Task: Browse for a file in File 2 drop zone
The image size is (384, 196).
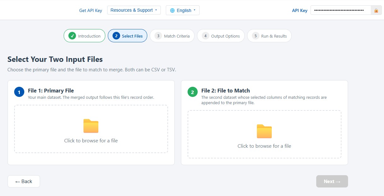Action: coord(264,134)
